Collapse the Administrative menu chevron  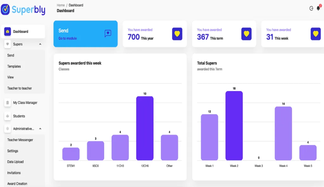point(40,129)
